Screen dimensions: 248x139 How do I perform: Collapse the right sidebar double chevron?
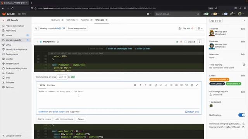pyautogui.click(x=244, y=20)
